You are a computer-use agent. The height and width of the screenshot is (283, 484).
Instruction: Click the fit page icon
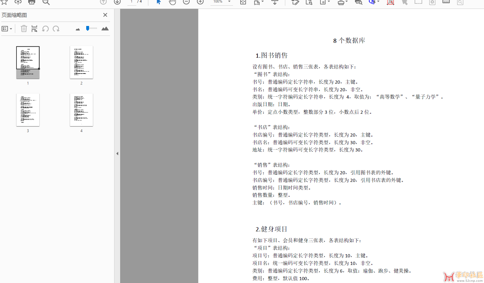243,2
